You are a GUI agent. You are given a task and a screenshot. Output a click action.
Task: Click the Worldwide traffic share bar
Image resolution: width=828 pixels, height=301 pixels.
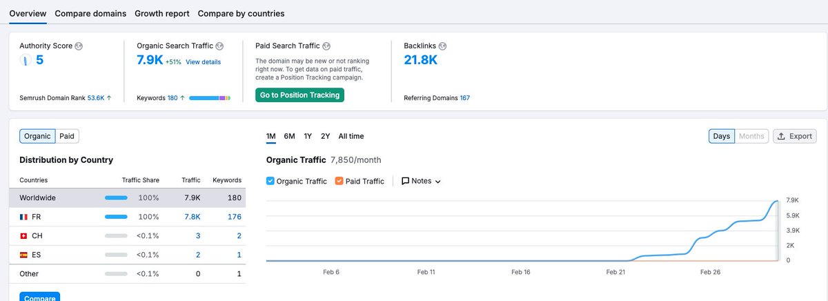pos(116,198)
